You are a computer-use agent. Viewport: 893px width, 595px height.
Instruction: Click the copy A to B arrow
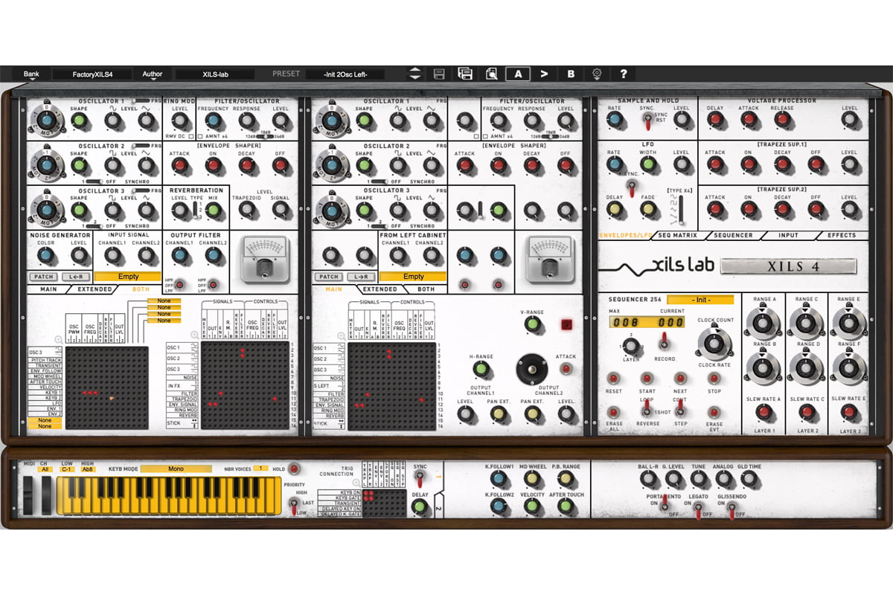[x=544, y=74]
